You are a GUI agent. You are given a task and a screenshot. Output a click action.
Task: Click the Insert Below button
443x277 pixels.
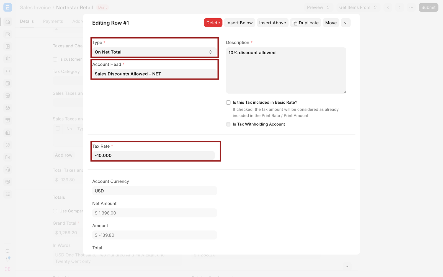pyautogui.click(x=239, y=23)
